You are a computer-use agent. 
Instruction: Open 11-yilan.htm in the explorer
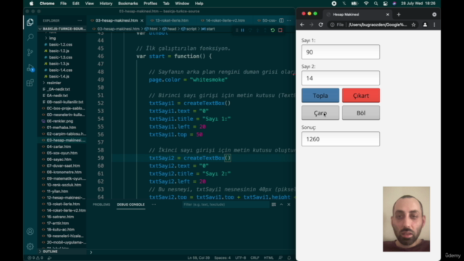[x=57, y=191]
